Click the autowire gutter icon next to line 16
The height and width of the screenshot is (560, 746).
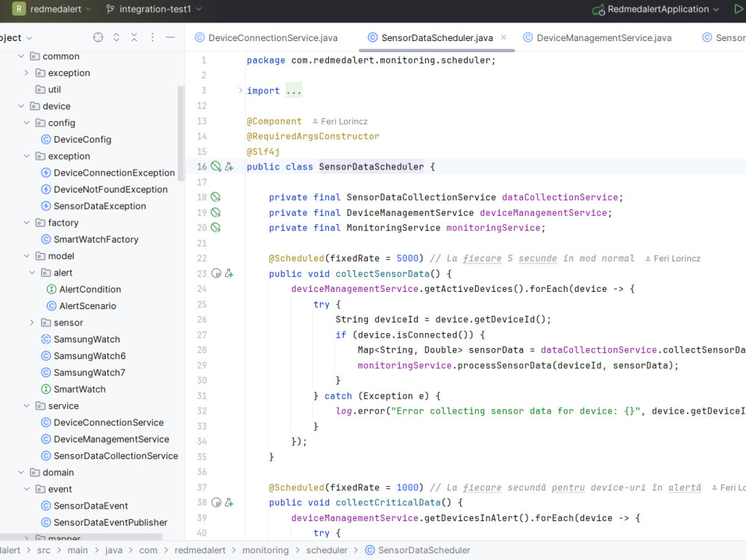(229, 167)
